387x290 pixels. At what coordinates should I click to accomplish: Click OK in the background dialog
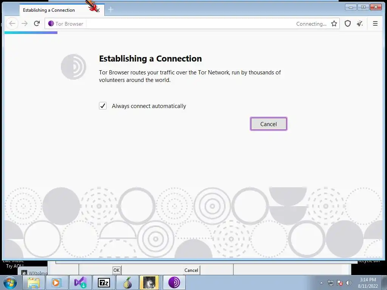[x=116, y=270]
